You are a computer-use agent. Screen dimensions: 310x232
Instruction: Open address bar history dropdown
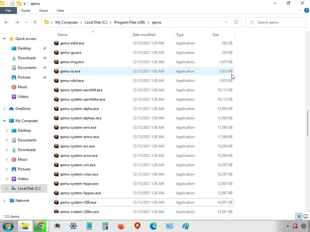click(226, 22)
